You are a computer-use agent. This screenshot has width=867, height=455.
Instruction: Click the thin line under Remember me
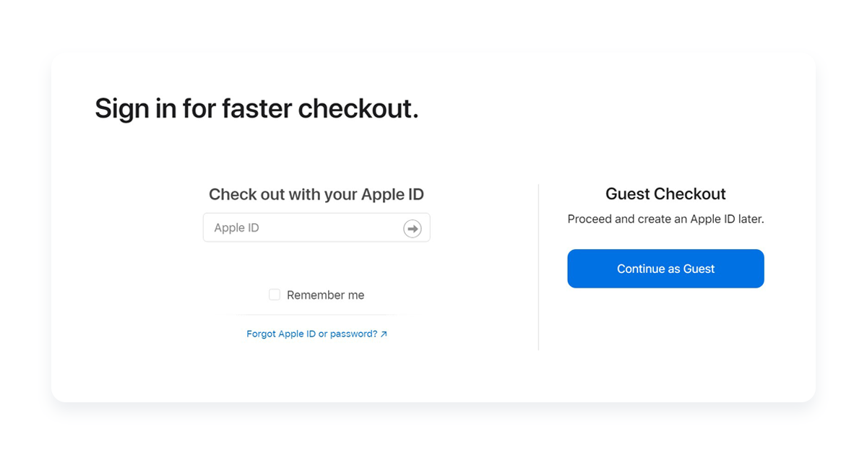316,315
